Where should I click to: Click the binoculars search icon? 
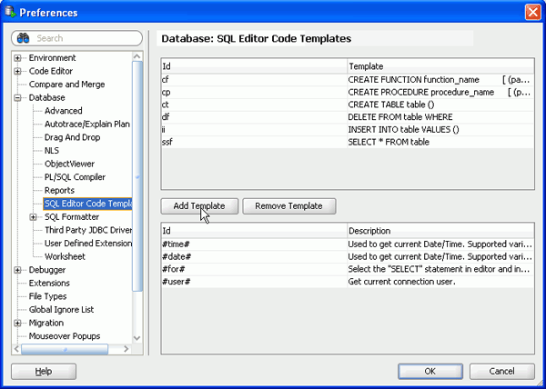pos(23,38)
